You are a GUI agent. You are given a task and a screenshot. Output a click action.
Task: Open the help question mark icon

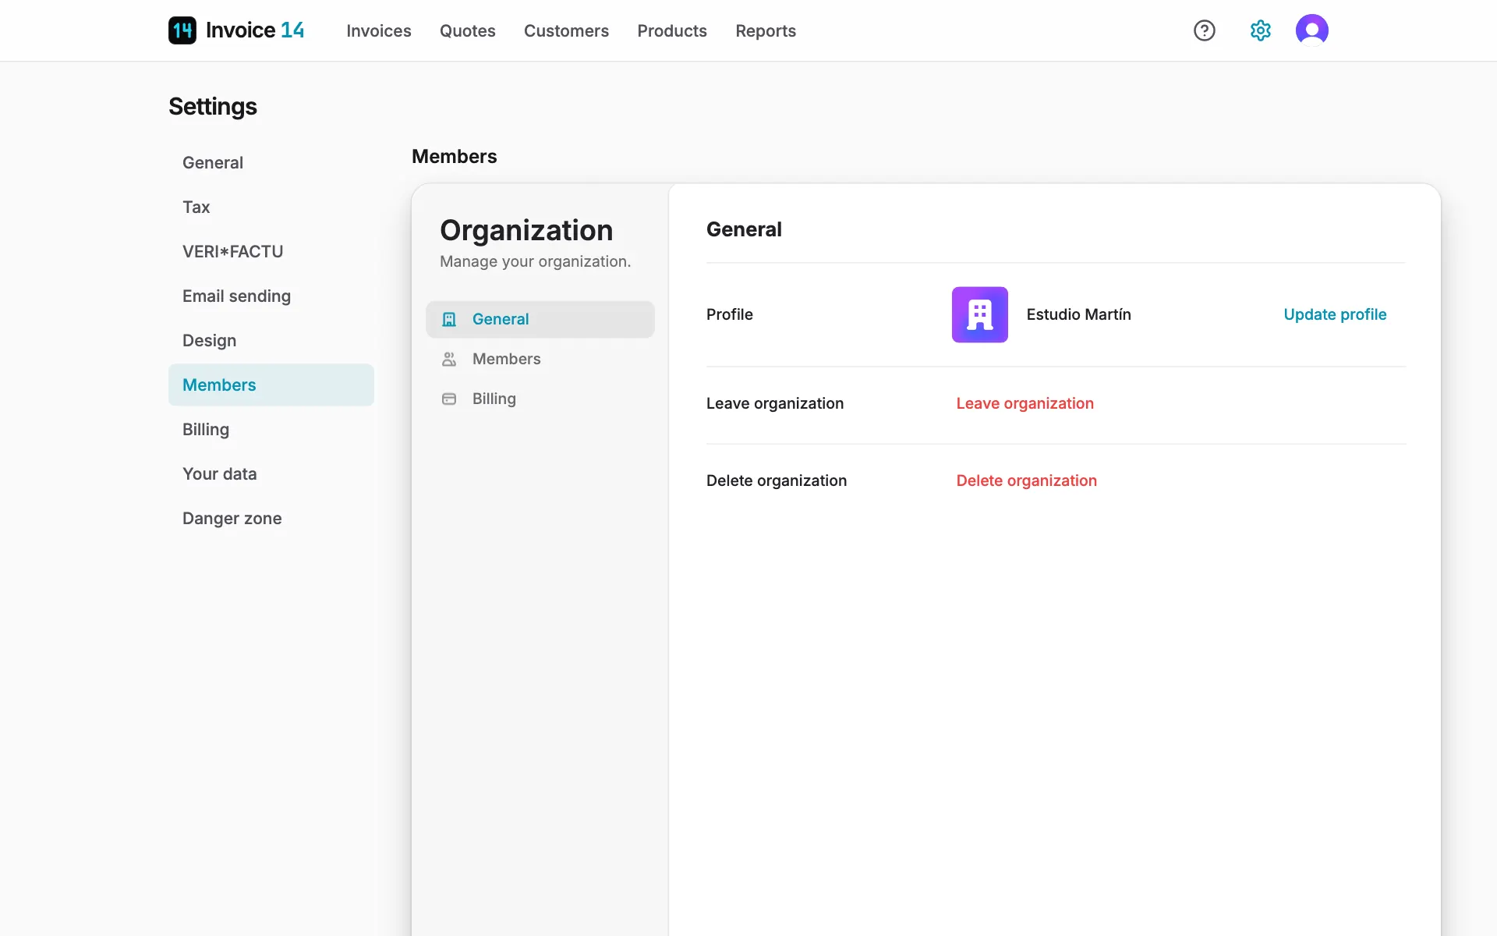tap(1205, 30)
